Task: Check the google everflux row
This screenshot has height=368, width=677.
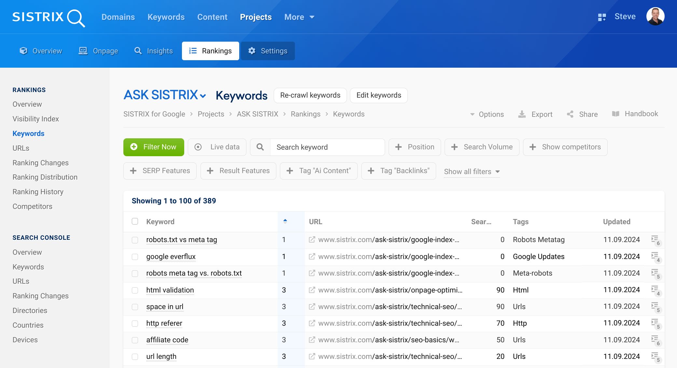Action: pyautogui.click(x=135, y=257)
